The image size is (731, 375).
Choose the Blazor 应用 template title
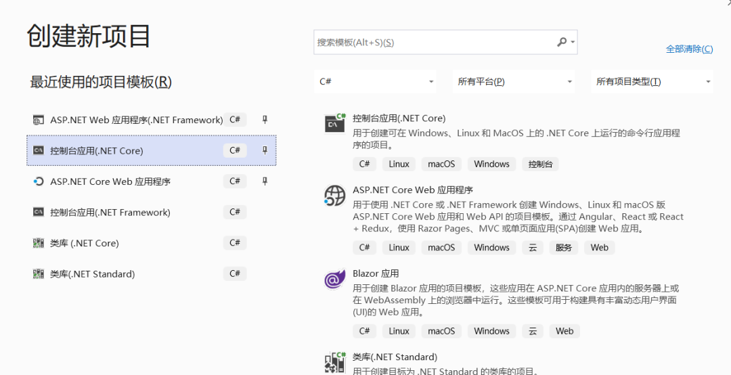coord(376,273)
